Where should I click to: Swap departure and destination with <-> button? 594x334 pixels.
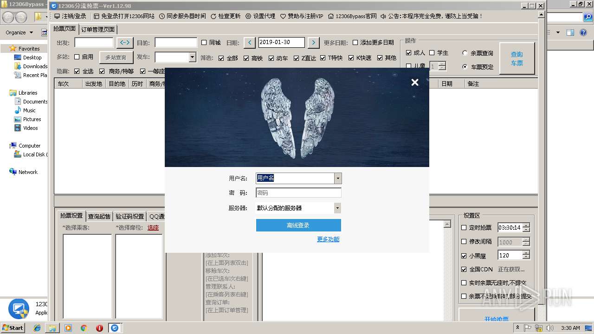click(x=125, y=43)
